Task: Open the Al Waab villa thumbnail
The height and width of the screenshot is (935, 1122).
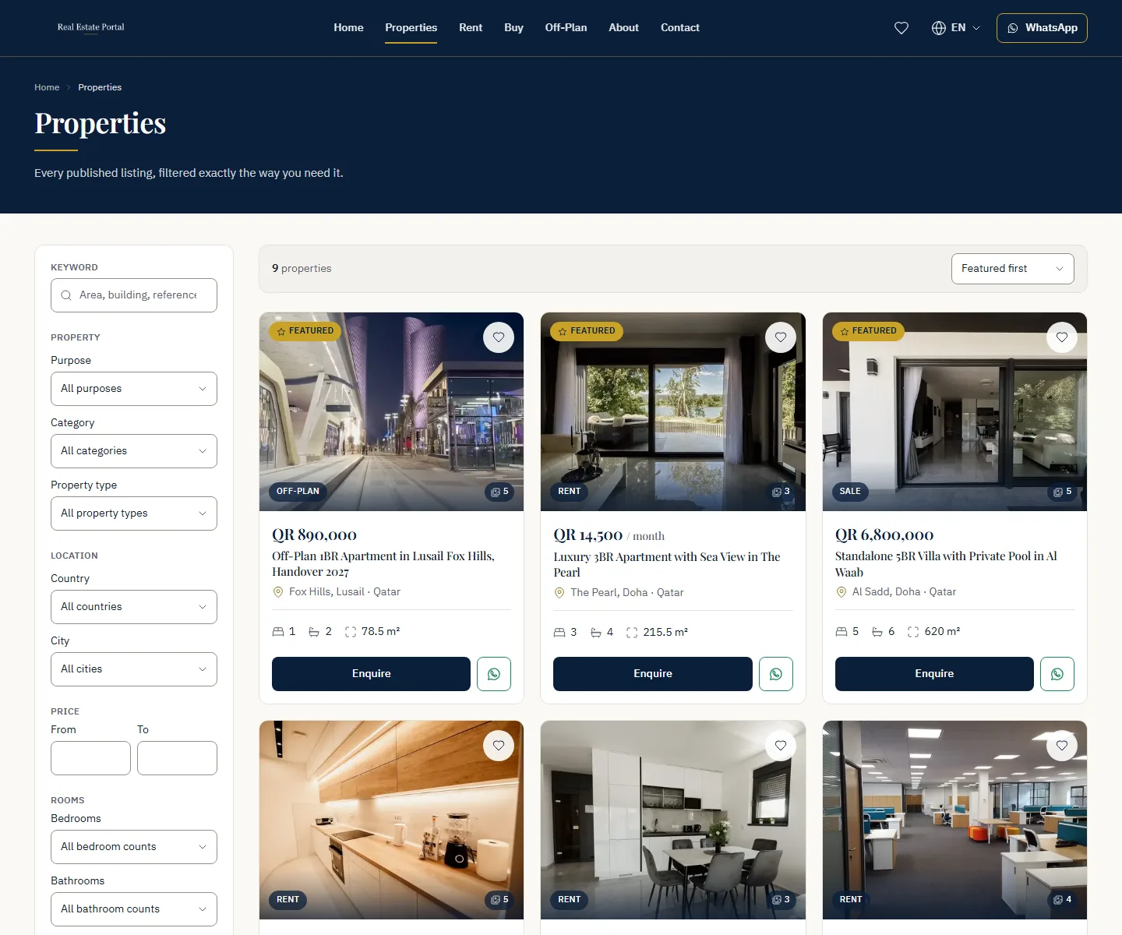Action: tap(954, 411)
